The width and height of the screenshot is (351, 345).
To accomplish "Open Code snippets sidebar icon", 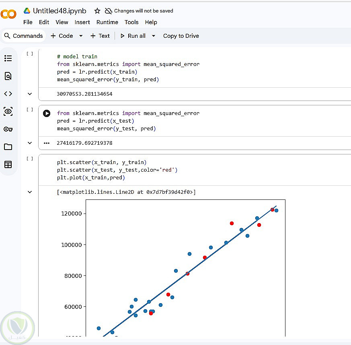I will click(8, 94).
